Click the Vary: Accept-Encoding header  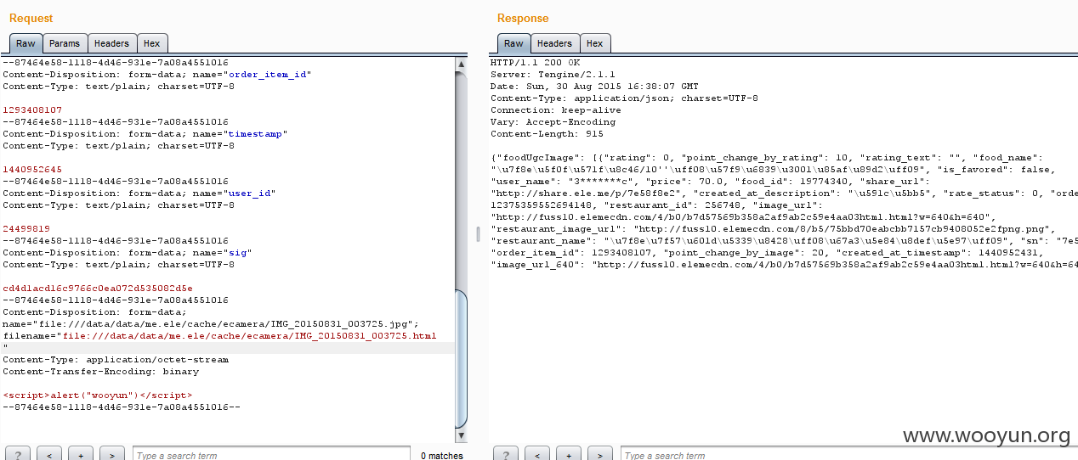tap(553, 122)
